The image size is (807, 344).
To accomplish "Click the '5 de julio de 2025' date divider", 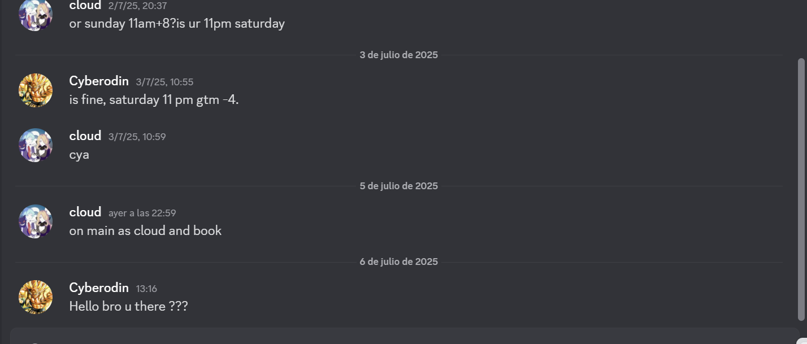I will coord(398,186).
